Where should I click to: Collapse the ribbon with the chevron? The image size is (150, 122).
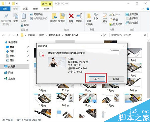(144, 9)
